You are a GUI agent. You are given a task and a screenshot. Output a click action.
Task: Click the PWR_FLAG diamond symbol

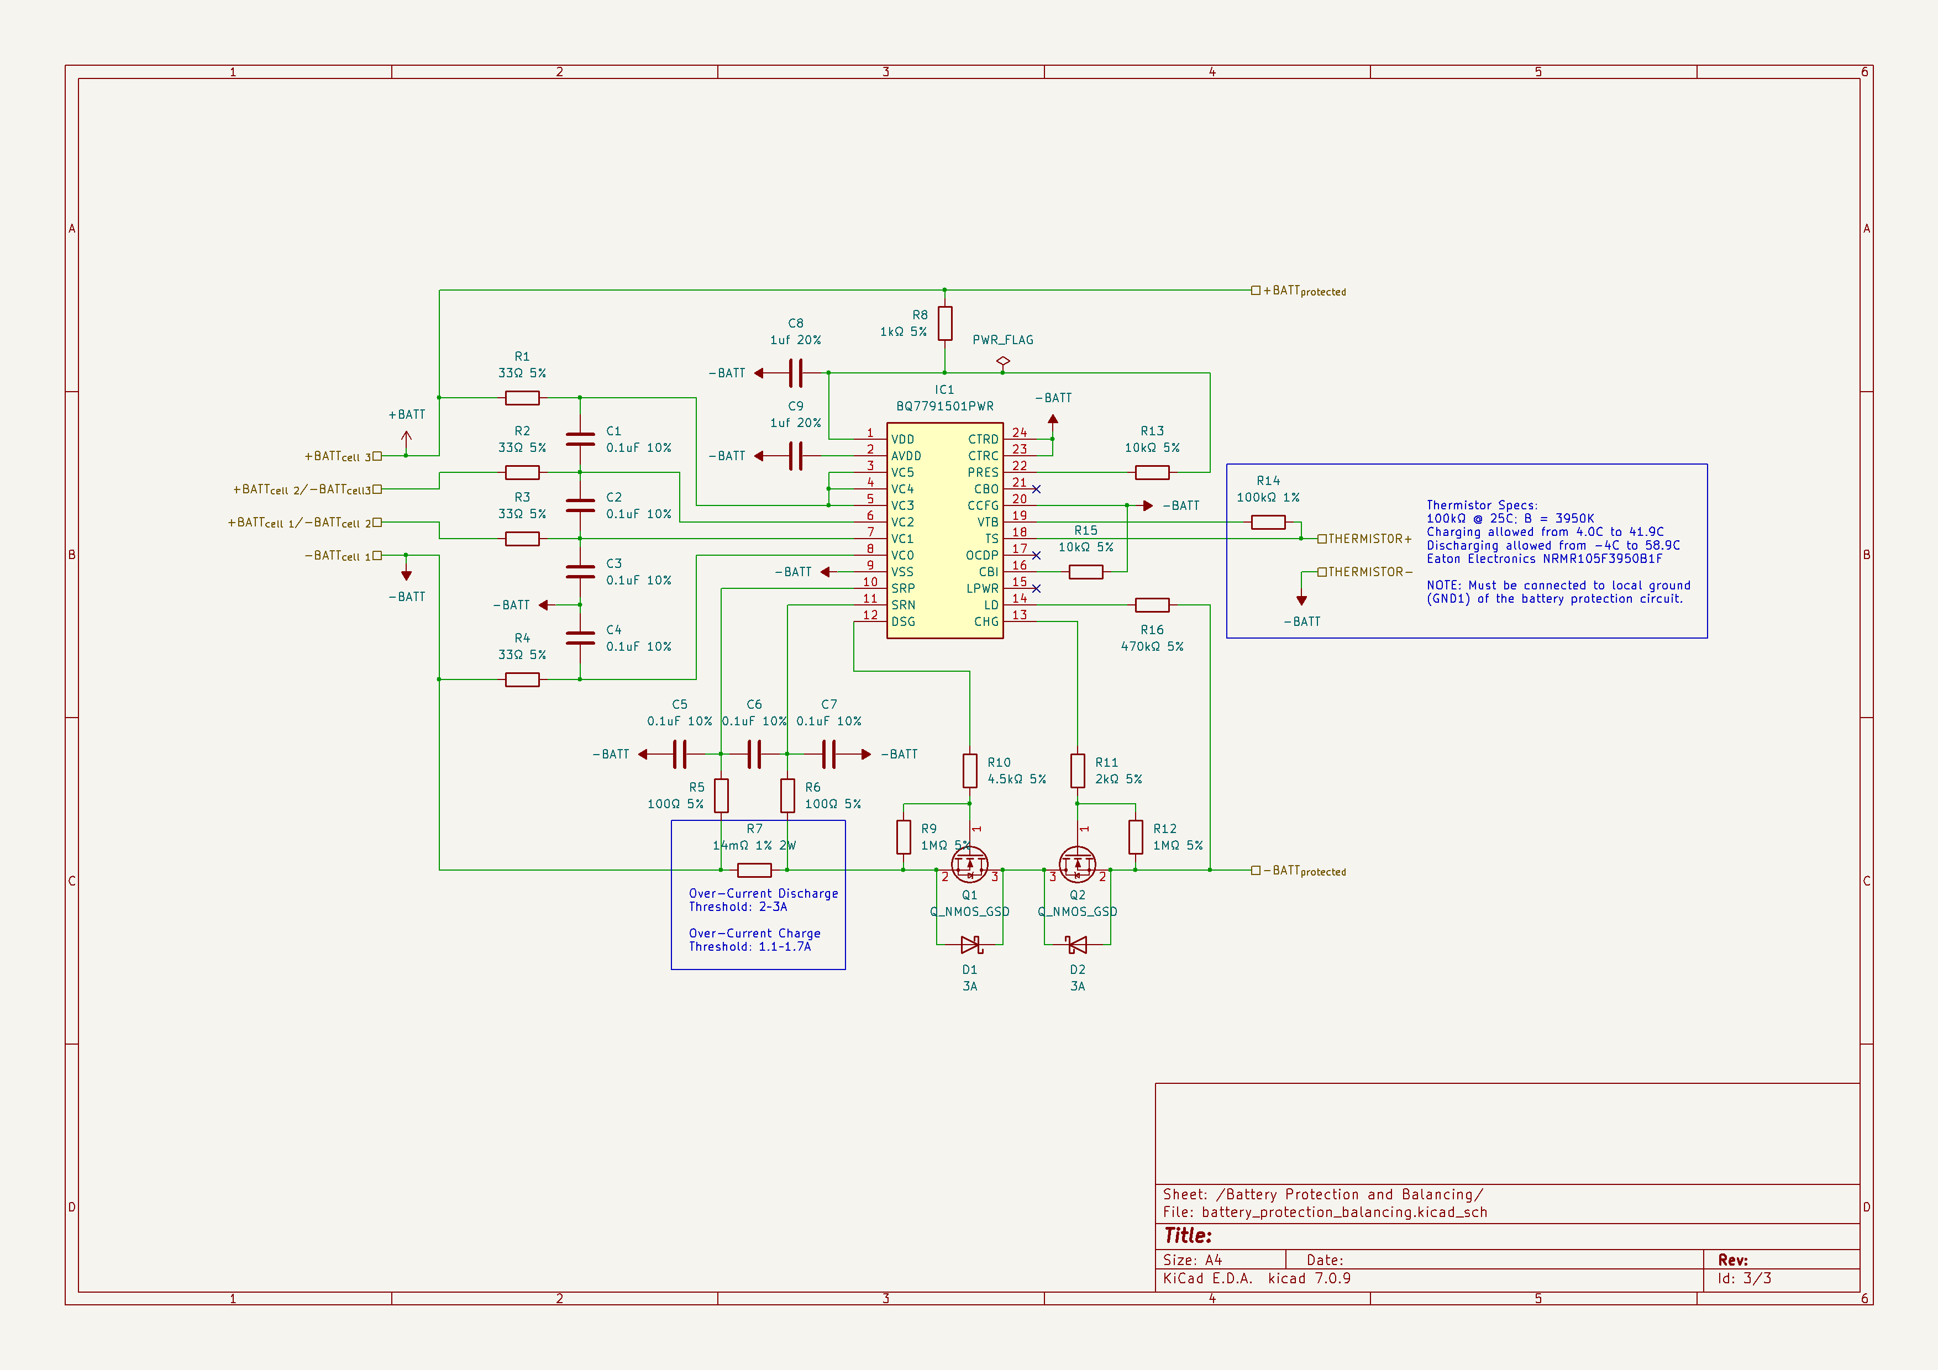pyautogui.click(x=1003, y=361)
